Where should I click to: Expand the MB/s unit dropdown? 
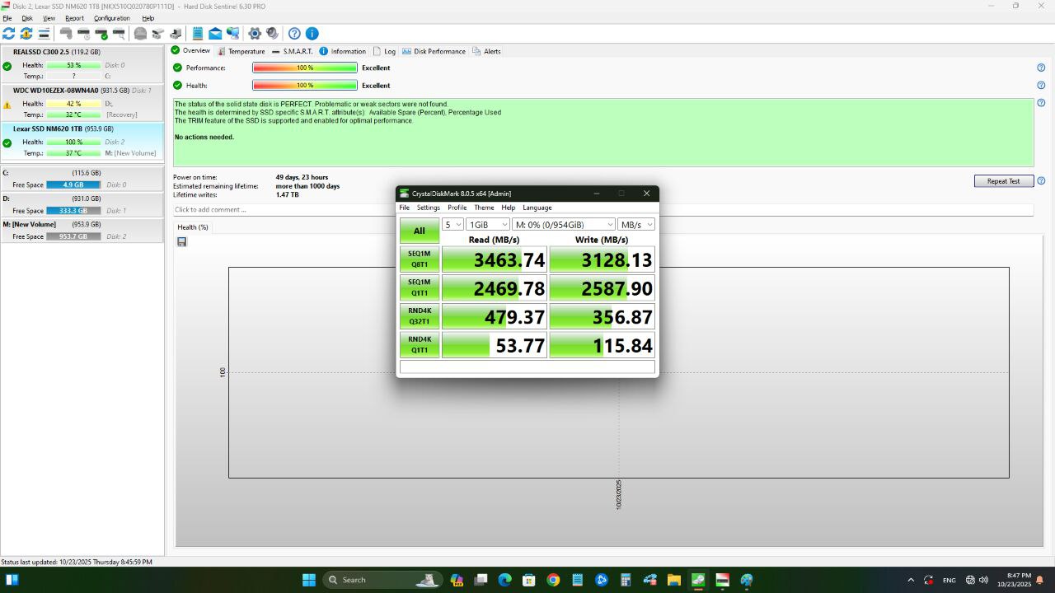[636, 225]
